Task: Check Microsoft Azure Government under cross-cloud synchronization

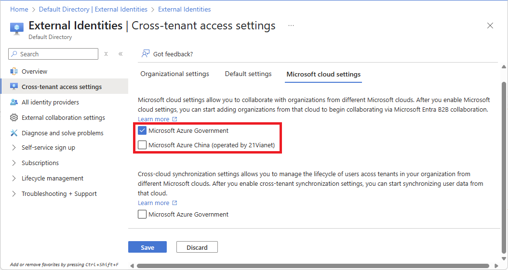Action: 142,214
